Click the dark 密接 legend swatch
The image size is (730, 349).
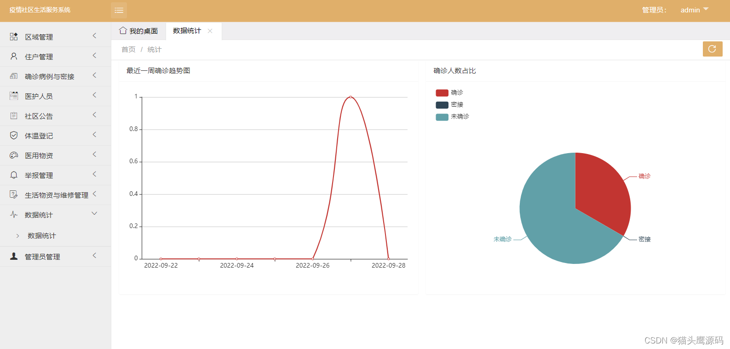(442, 105)
